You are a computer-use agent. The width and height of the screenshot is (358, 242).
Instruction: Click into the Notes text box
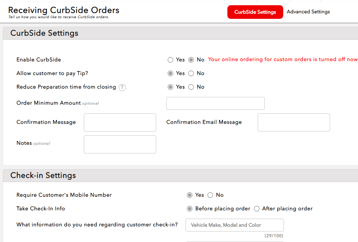coord(120,144)
